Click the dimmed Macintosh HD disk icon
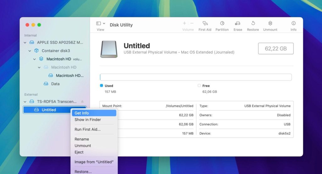This screenshot has width=322, height=174. point(46,67)
